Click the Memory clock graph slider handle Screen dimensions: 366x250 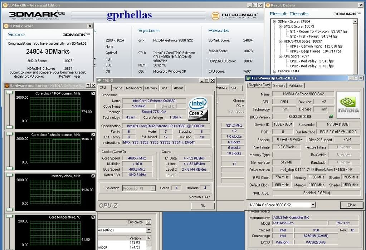[9, 175]
